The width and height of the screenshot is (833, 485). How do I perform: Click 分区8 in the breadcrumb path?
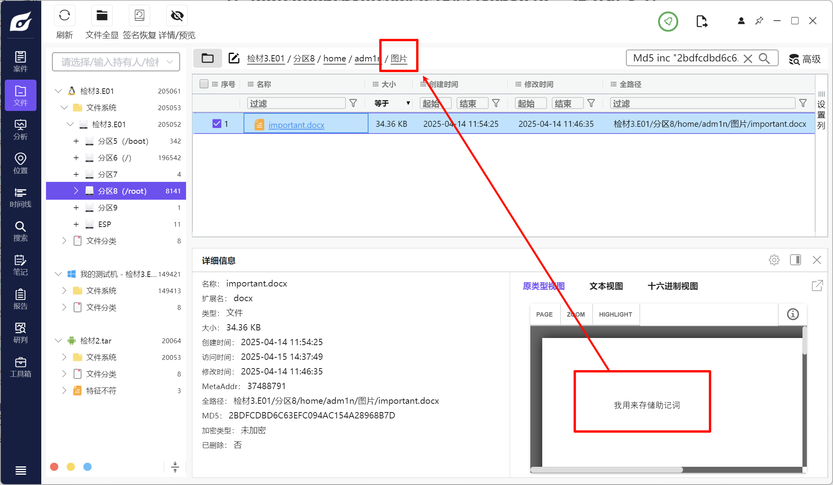tap(304, 59)
